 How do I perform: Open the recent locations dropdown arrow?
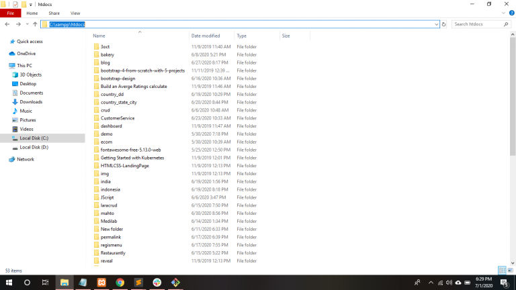(x=26, y=24)
